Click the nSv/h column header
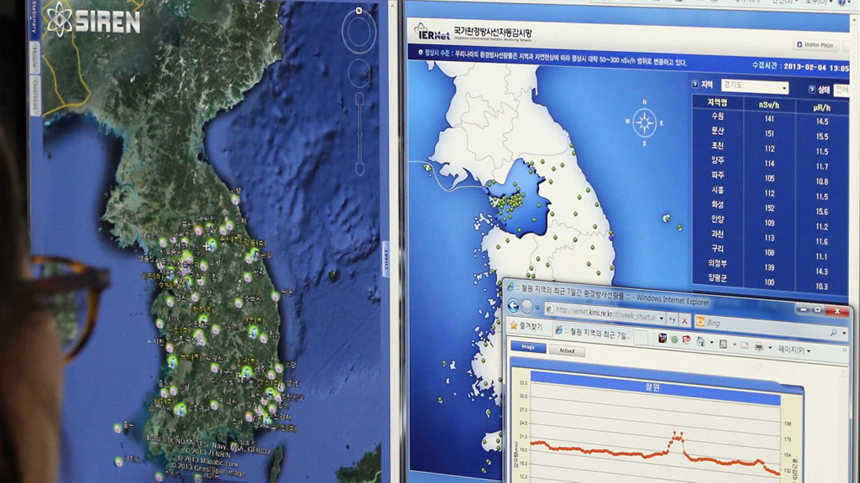Screen dimensions: 860x483 pos(769,105)
